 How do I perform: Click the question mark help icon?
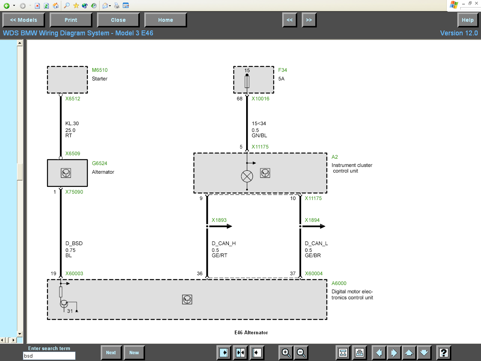click(x=444, y=353)
